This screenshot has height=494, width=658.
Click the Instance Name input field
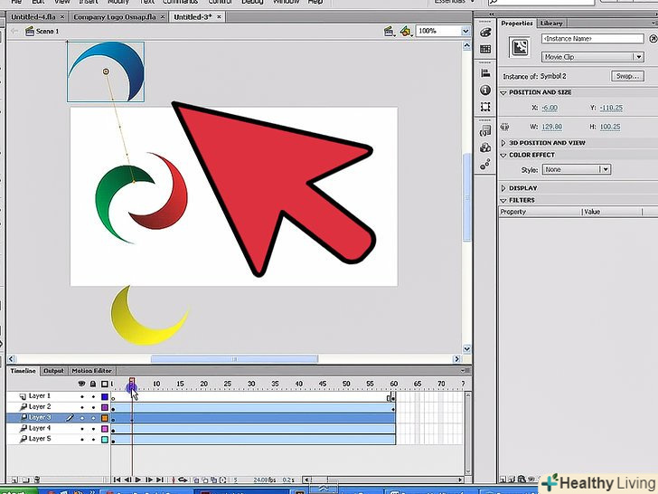[x=592, y=40]
